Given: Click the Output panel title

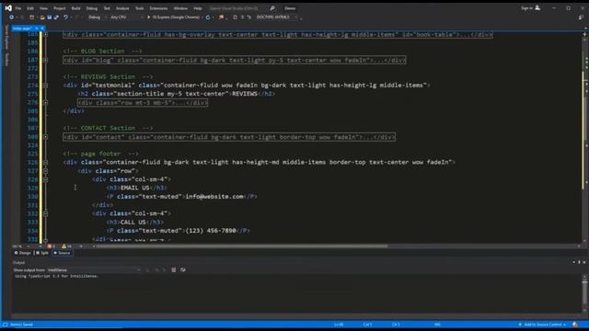Looking at the screenshot, I should [x=18, y=263].
